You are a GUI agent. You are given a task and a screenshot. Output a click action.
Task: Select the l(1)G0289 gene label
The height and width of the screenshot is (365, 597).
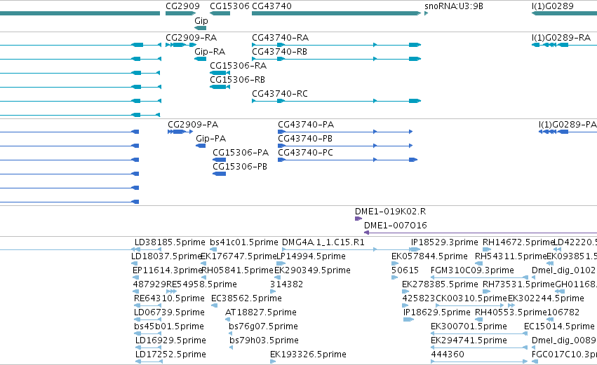coord(553,6)
